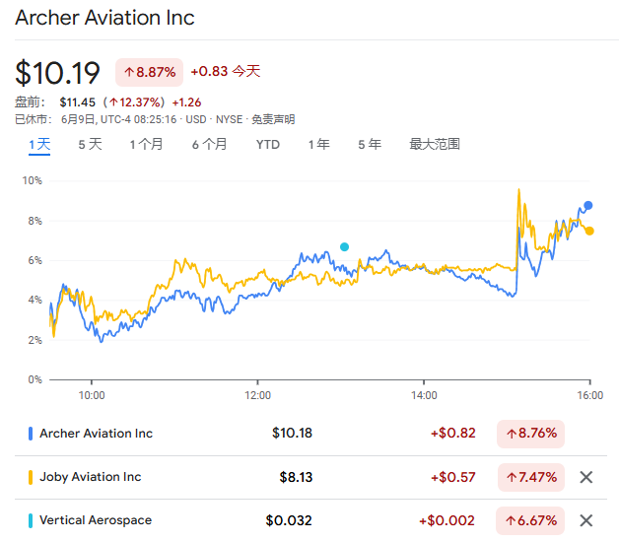The width and height of the screenshot is (619, 542).
Task: Open Joby Aviation Inc comparison row
Action: [x=310, y=477]
